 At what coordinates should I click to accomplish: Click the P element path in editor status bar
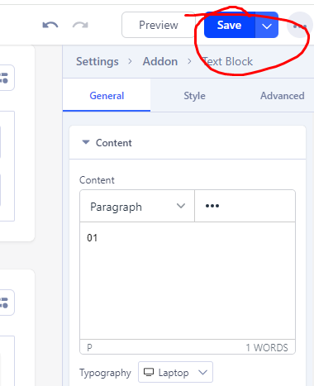tap(89, 348)
